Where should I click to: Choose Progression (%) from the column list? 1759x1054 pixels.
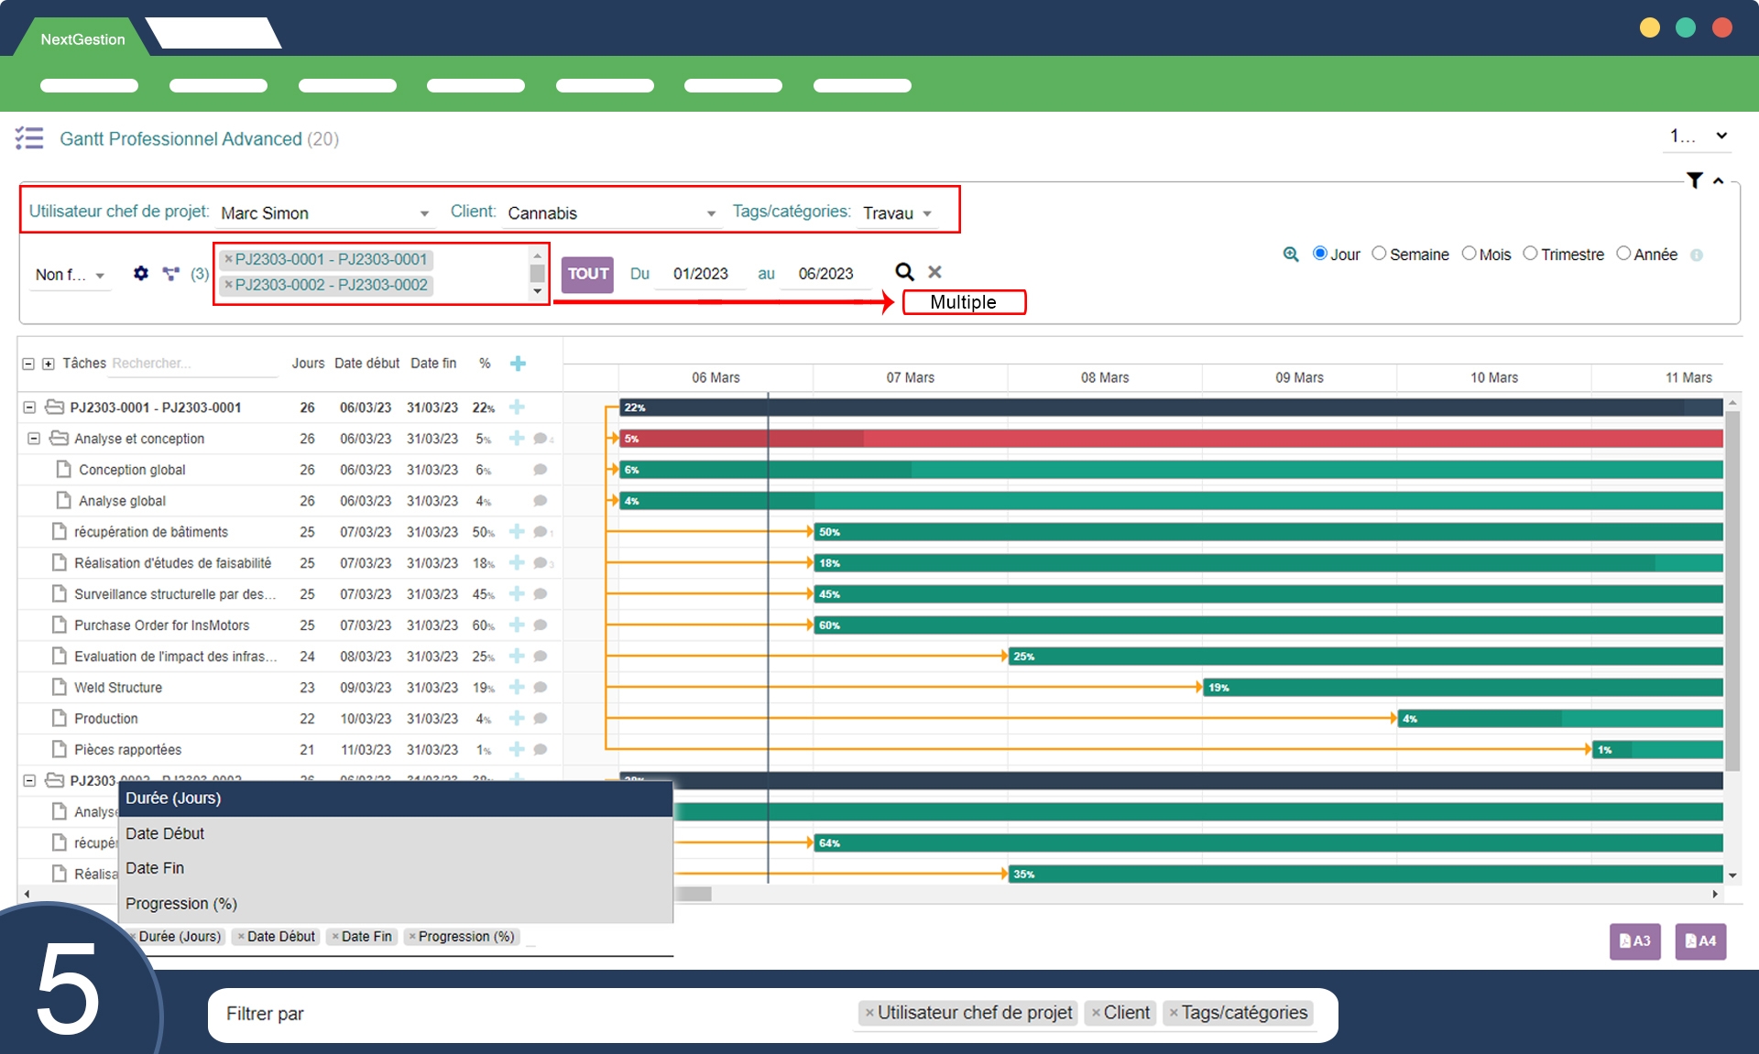[181, 904]
